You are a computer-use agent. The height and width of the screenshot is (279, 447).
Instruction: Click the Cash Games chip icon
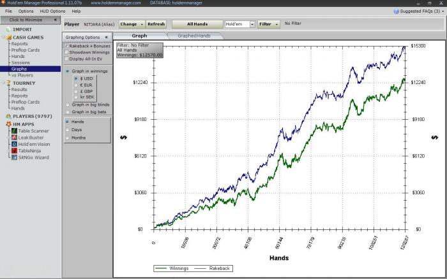coord(9,38)
